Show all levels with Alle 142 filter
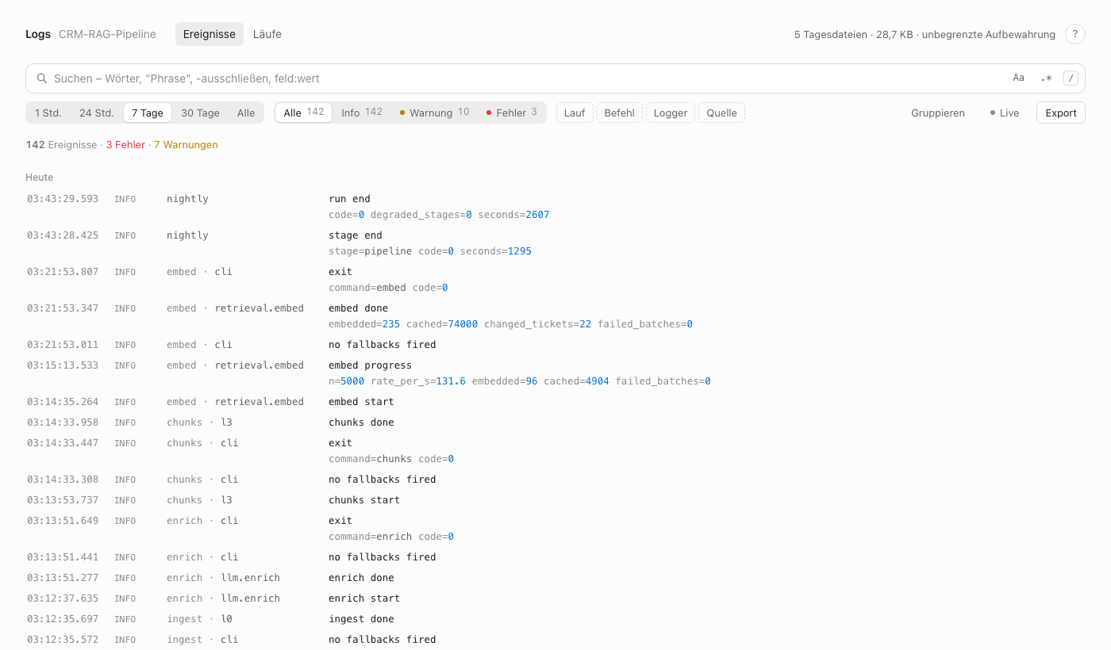 [303, 113]
